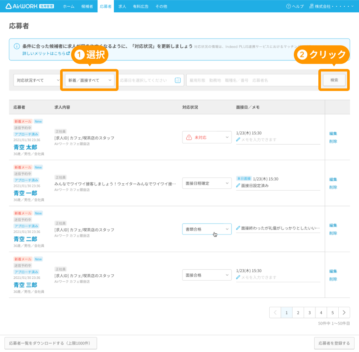The image size is (359, 352).
Task: Go to page 2
Action: point(298,312)
